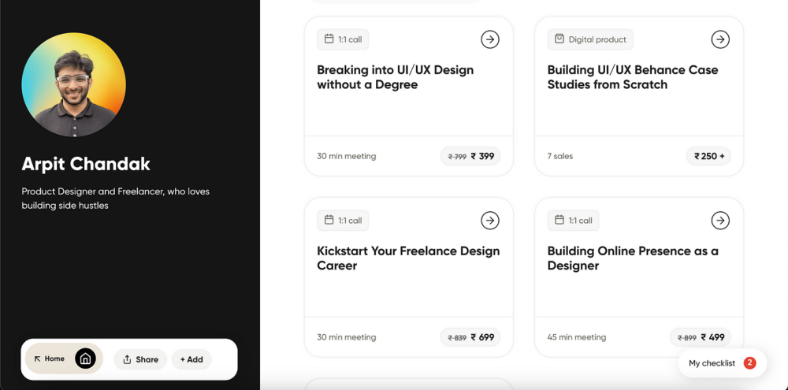788x390 pixels.
Task: Click arrow icon on Breaking into UI/UX Design card
Action: click(490, 39)
